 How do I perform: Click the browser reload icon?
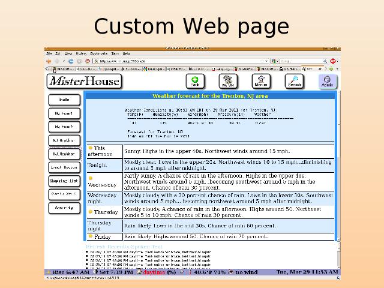71,61
